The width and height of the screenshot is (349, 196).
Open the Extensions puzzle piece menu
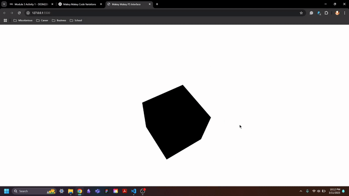tap(326, 13)
